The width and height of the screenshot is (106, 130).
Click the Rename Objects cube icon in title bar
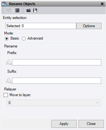(4, 4)
